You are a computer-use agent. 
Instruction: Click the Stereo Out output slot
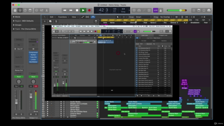pos(19,70)
